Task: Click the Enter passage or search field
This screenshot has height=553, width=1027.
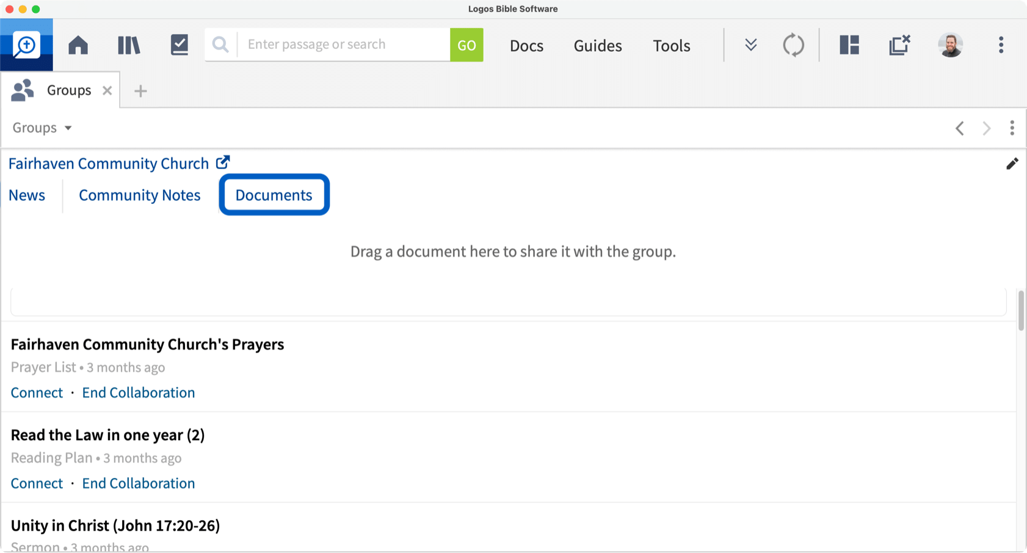Action: (344, 45)
